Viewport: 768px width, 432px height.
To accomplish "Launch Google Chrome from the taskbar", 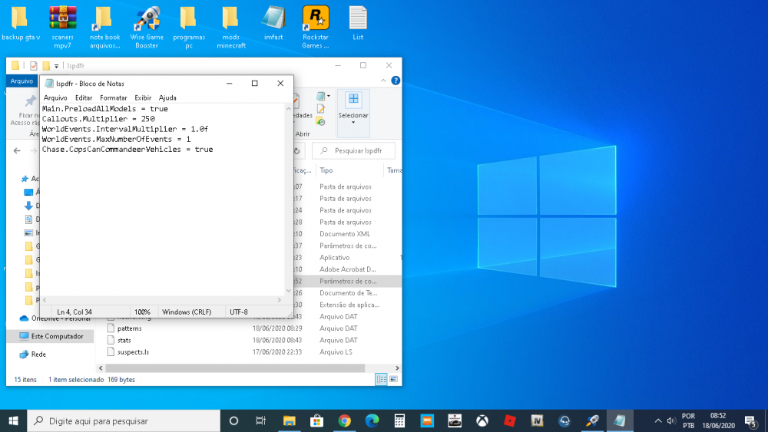I will pyautogui.click(x=344, y=420).
